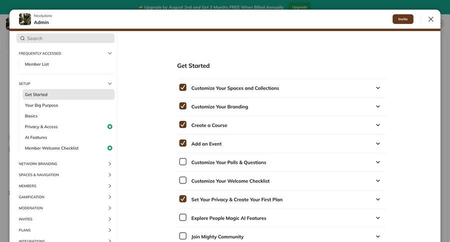Expand Customize Your Welcome Checklist chevron

378,181
